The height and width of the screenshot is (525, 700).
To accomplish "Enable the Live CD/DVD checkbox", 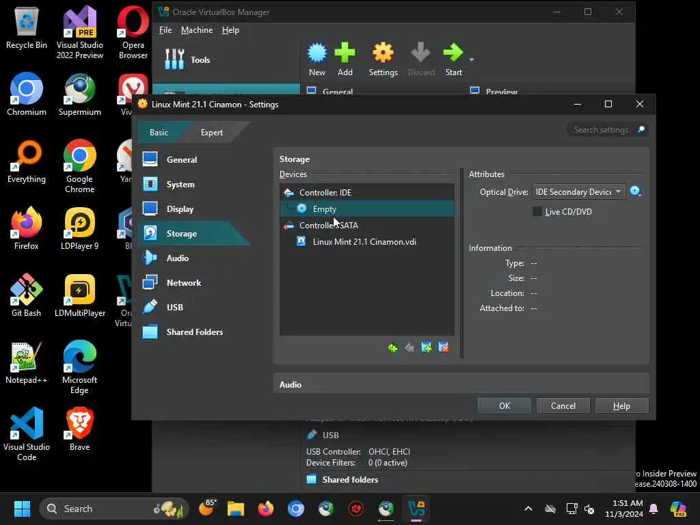I will (x=537, y=212).
